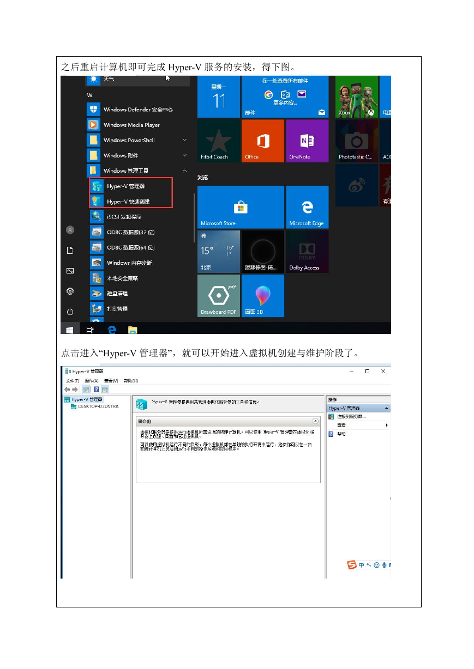474x669 pixels.
Task: Toggle console tree button in Hyper-V toolbar
Action: click(86, 390)
